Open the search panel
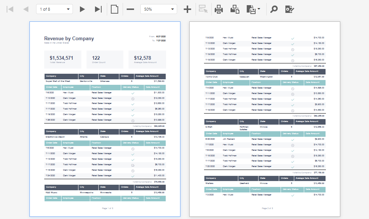Viewport: 369px width, 219px height. 274,9
